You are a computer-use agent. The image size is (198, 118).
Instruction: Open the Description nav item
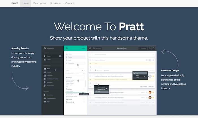pyautogui.click(x=39, y=3)
